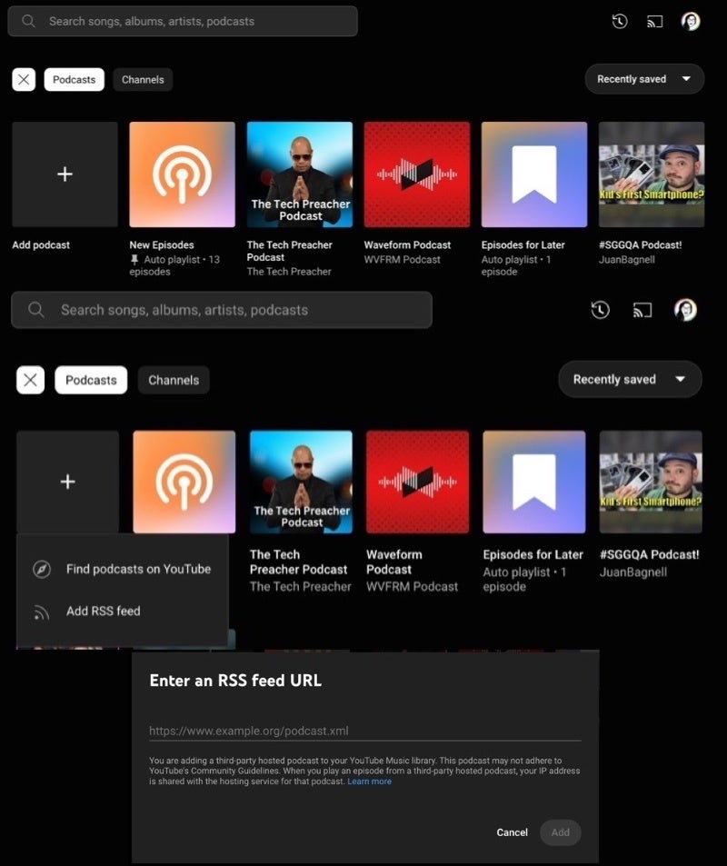Select Podcasts chip in the lower view
The height and width of the screenshot is (866, 727).
point(91,380)
